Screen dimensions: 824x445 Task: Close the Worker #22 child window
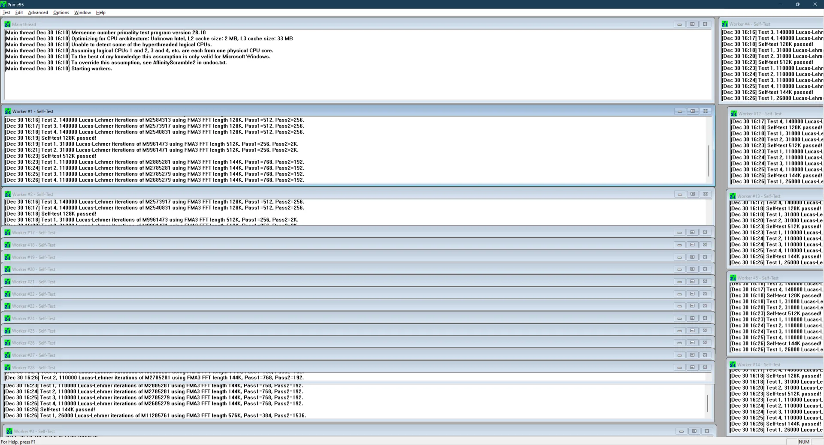click(705, 294)
